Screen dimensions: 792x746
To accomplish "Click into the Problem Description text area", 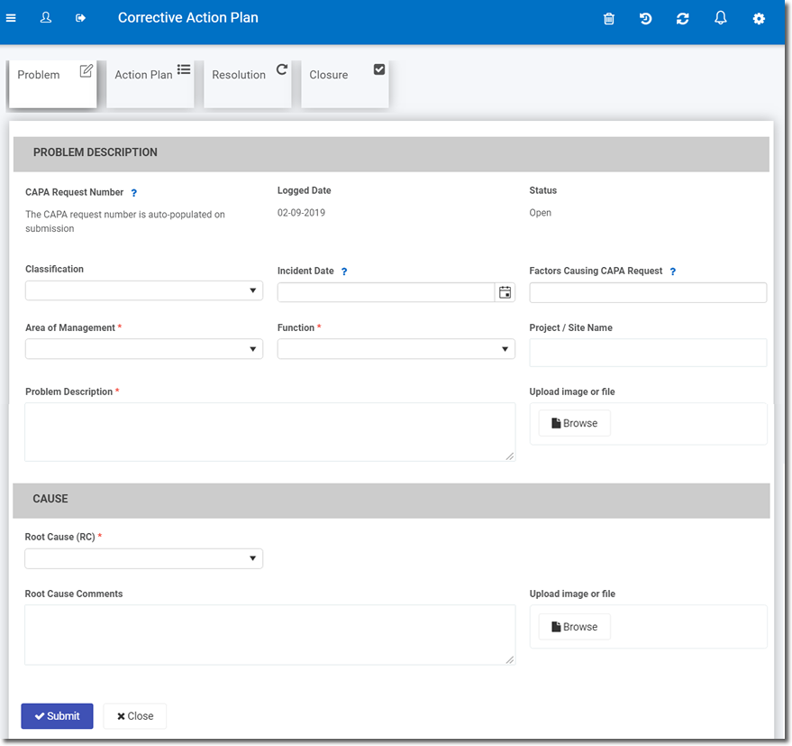I will (269, 432).
